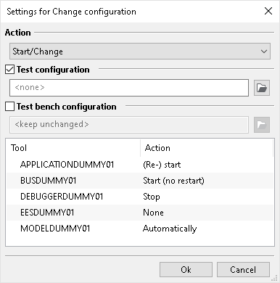This screenshot has width=280, height=283.
Task: Close the Settings for Change configuration dialog
Action: coord(268,11)
